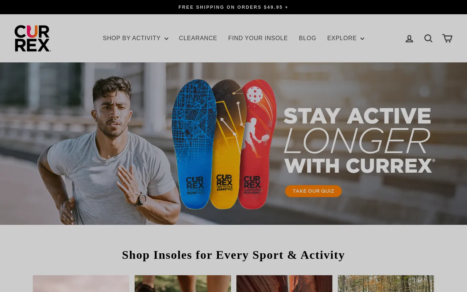Screen dimensions: 467x292
Task: Click the CURREX logo in header
Action: coord(32,38)
